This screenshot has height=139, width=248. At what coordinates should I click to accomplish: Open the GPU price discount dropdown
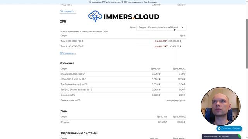(161, 27)
